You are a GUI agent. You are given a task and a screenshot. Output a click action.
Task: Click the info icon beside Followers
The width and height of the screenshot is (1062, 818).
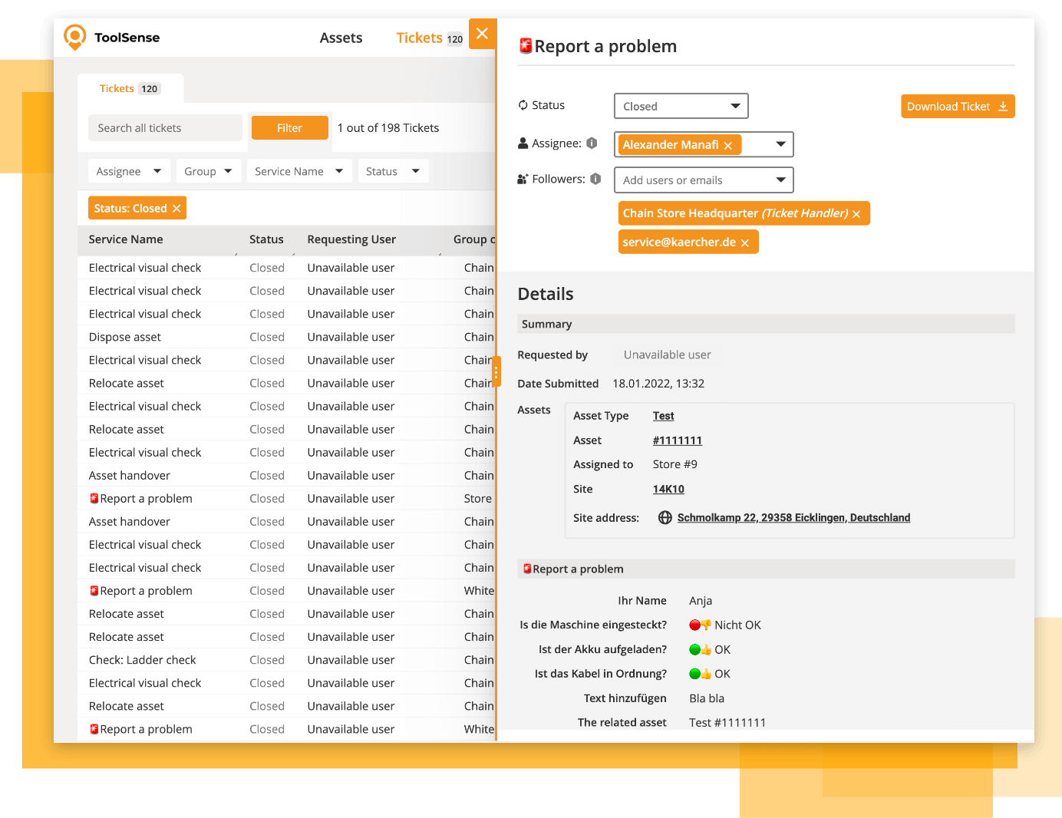(x=596, y=179)
